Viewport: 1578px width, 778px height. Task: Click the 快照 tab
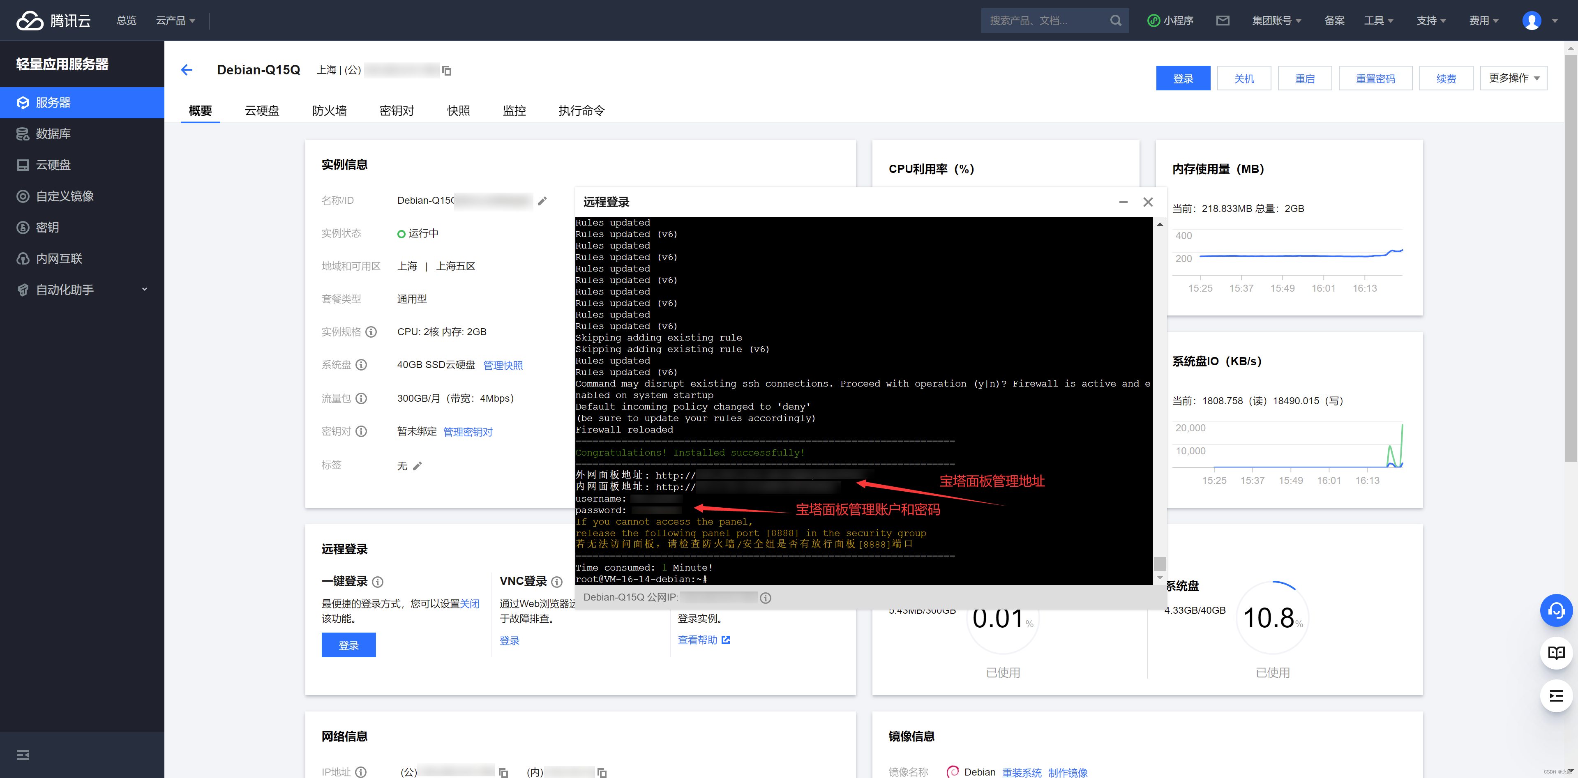(460, 111)
